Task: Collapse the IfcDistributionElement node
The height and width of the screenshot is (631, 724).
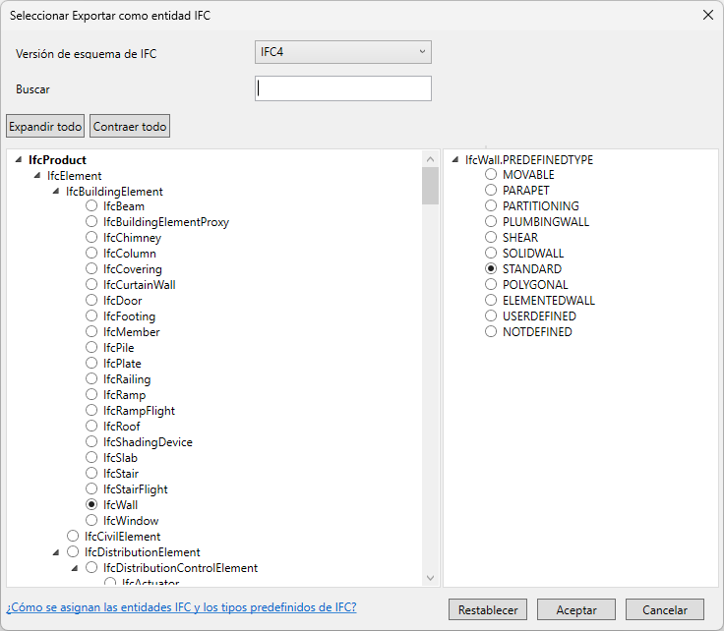Action: click(x=56, y=552)
